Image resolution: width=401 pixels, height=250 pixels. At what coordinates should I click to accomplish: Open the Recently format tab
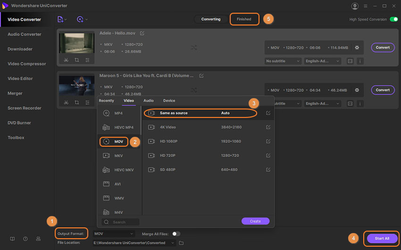(107, 101)
